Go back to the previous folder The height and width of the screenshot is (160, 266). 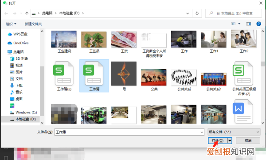click(x=6, y=13)
